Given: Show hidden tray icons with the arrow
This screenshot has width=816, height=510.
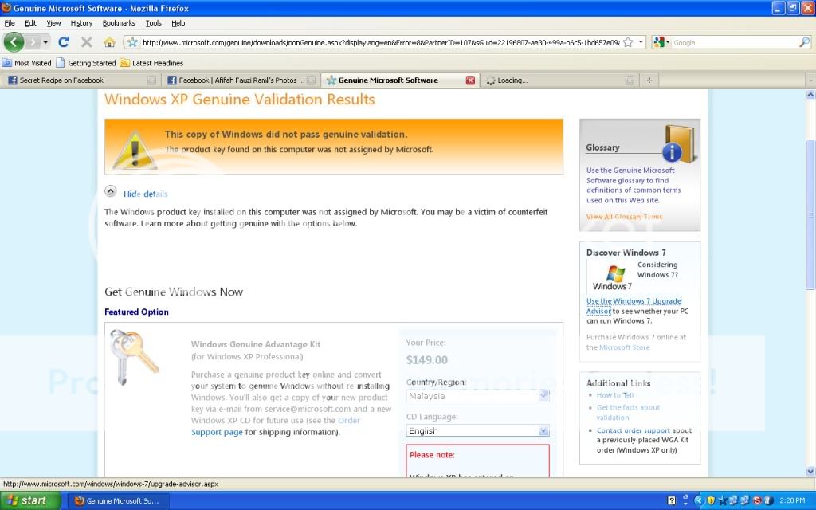Looking at the screenshot, I should tap(699, 500).
